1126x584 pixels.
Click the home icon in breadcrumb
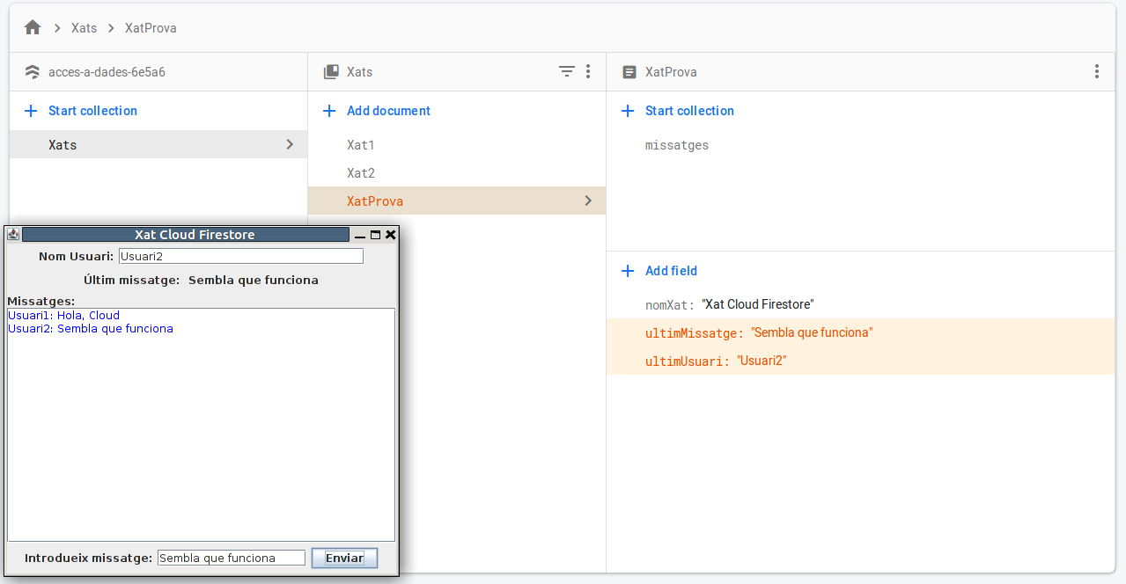(33, 28)
